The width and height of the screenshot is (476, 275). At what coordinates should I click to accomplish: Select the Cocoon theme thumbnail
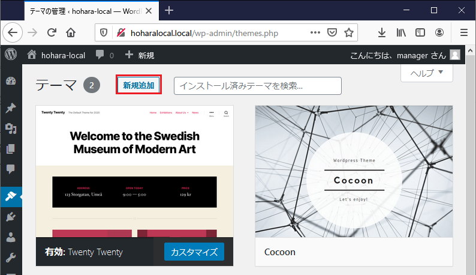354,171
